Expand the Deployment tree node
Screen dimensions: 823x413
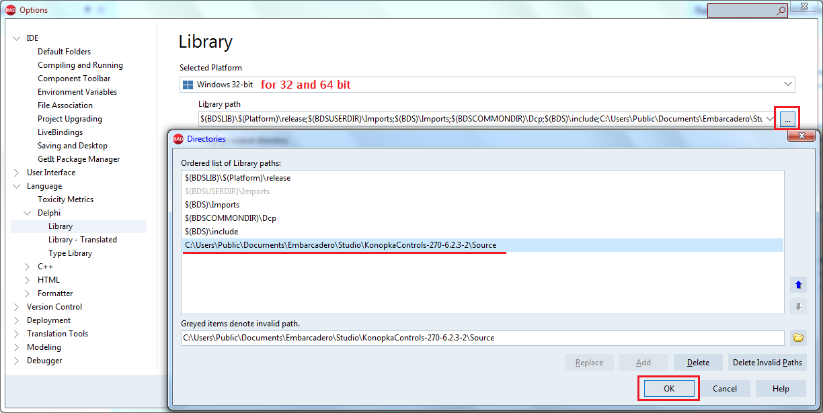(x=17, y=320)
